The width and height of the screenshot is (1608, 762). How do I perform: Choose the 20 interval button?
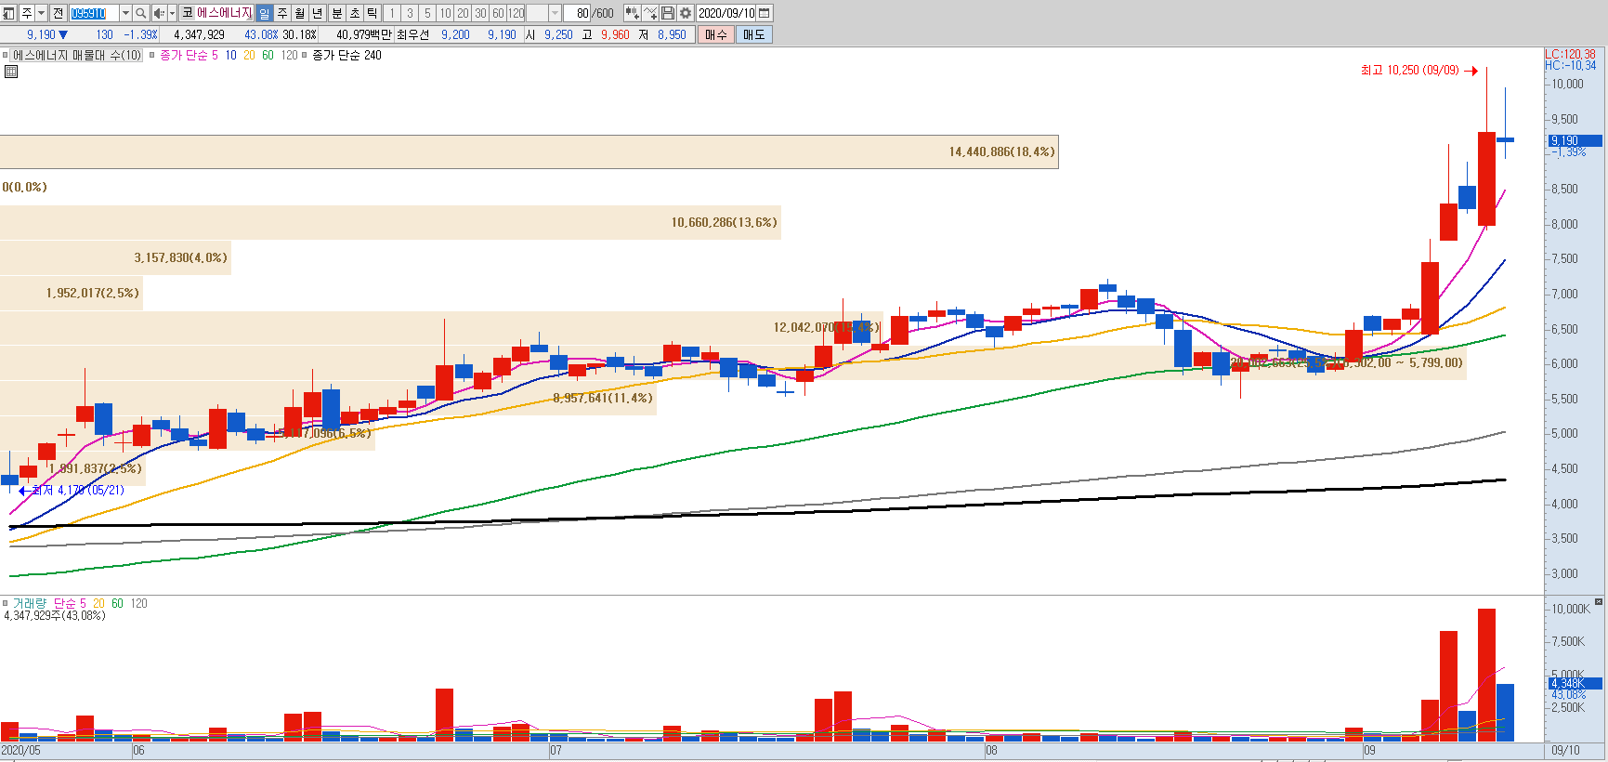click(x=463, y=13)
